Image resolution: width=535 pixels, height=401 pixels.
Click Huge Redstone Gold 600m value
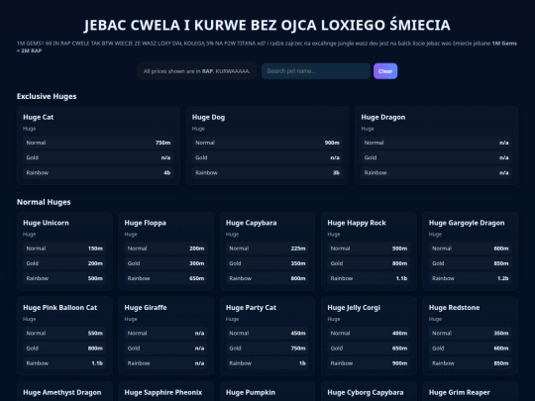pyautogui.click(x=501, y=349)
